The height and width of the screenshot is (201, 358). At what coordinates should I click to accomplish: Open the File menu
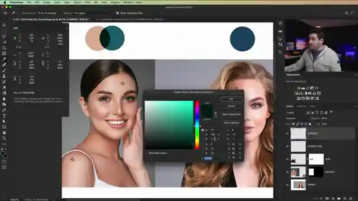29,2
